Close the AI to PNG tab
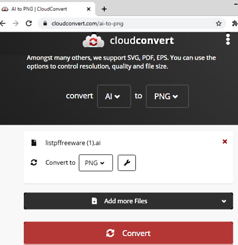Image resolution: width=238 pixels, height=245 pixels. pyautogui.click(x=89, y=9)
